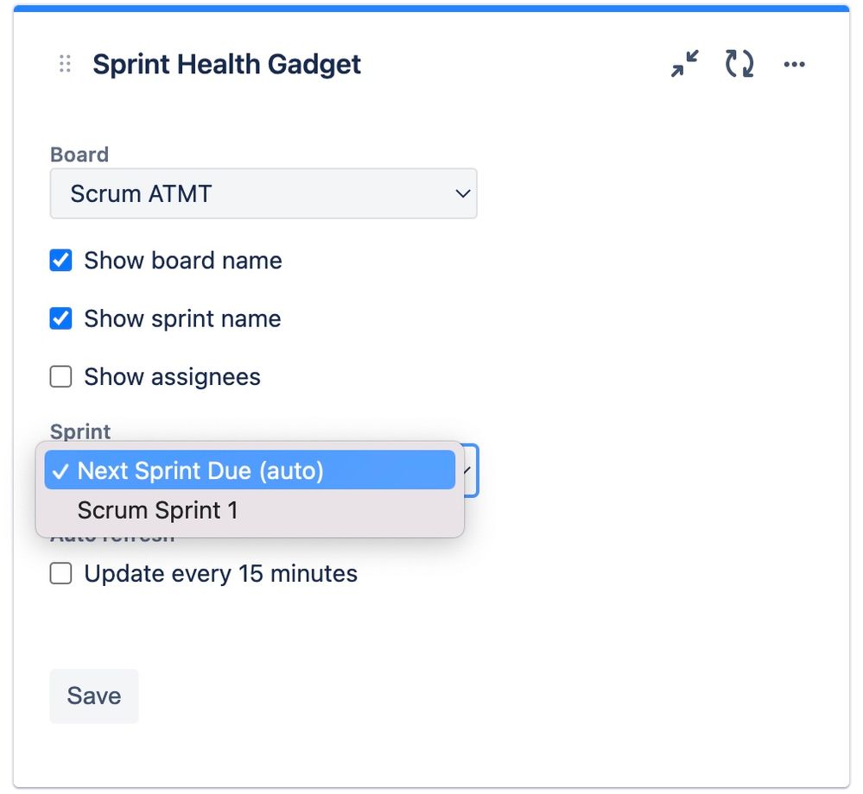Enable Show assignees

[x=60, y=376]
